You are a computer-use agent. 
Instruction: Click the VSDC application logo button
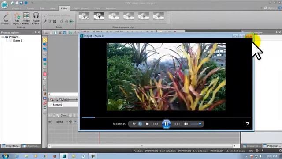click(x=4, y=4)
